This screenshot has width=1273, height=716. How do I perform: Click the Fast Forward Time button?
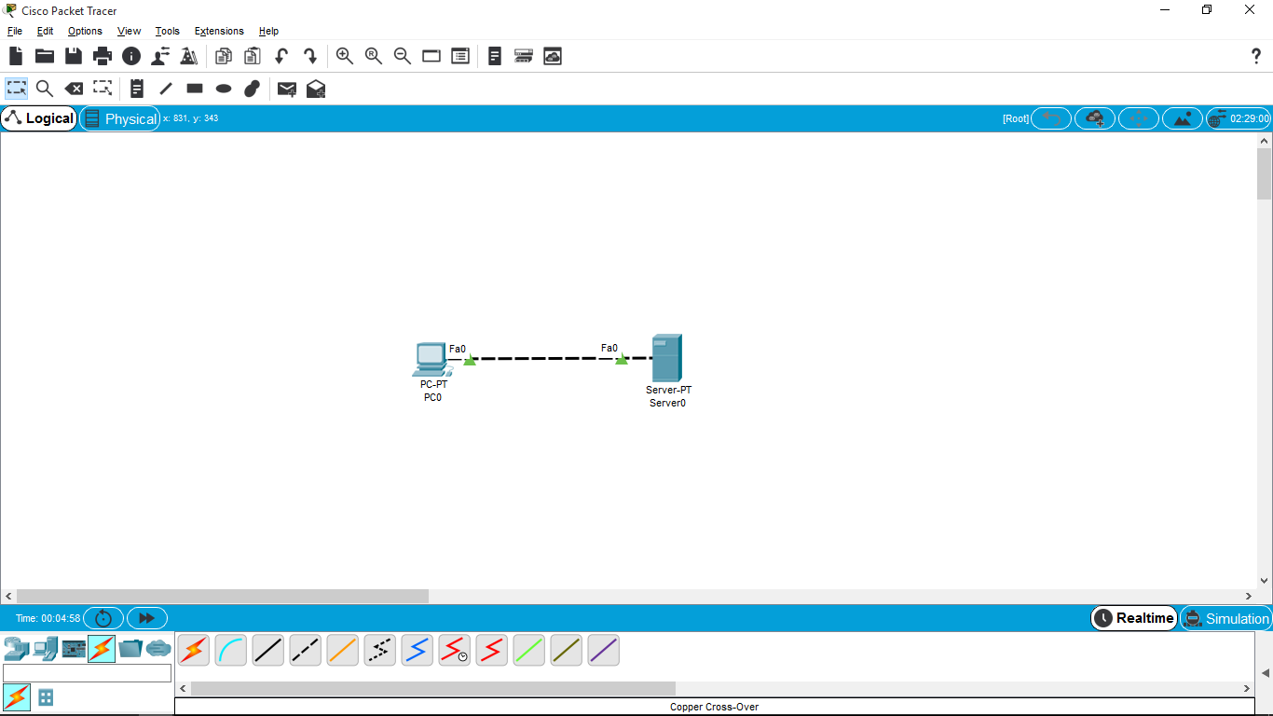[x=146, y=618]
